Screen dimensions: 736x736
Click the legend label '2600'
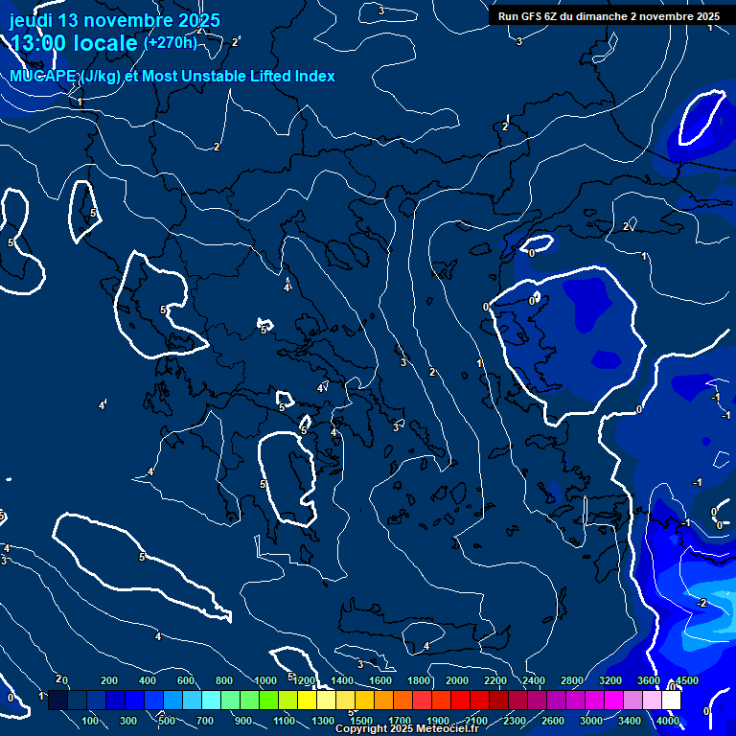point(553,721)
